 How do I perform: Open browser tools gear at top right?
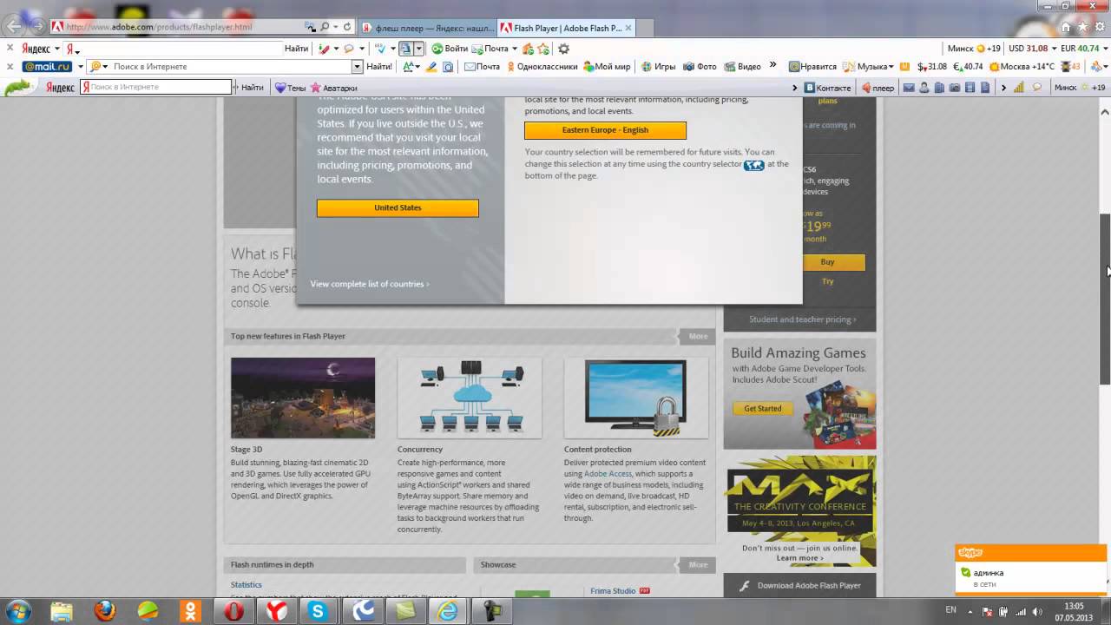[1098, 27]
